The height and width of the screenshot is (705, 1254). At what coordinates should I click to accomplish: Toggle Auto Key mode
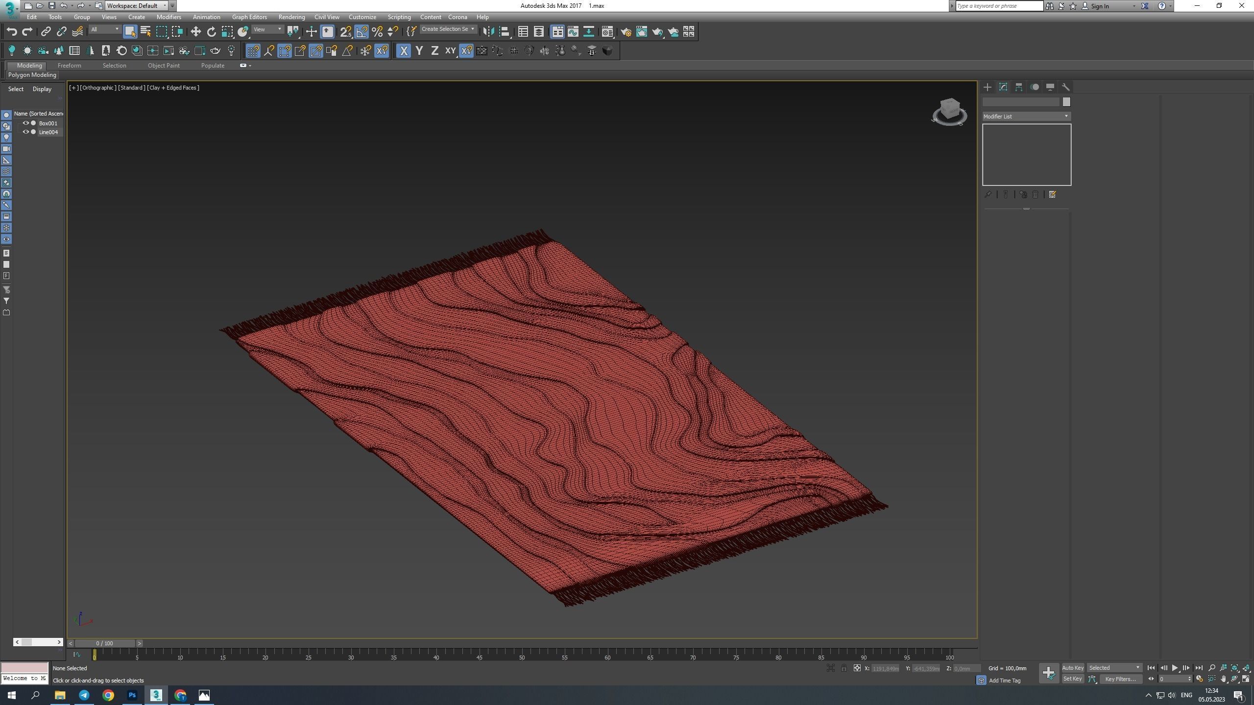[1072, 668]
